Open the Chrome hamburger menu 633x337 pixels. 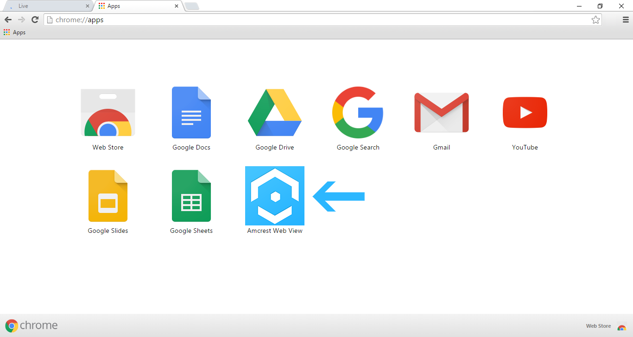coord(626,20)
